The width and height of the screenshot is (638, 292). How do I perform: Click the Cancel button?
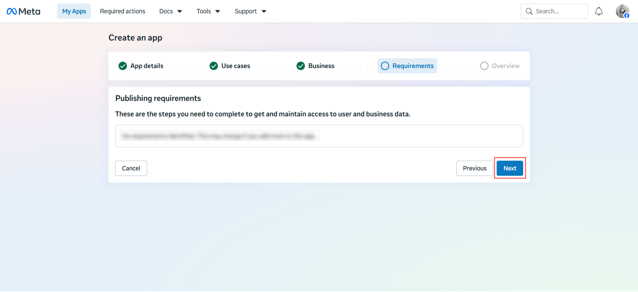(x=131, y=168)
